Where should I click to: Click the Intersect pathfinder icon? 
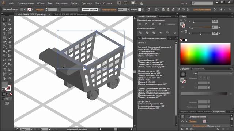pyautogui.click(x=153, y=24)
